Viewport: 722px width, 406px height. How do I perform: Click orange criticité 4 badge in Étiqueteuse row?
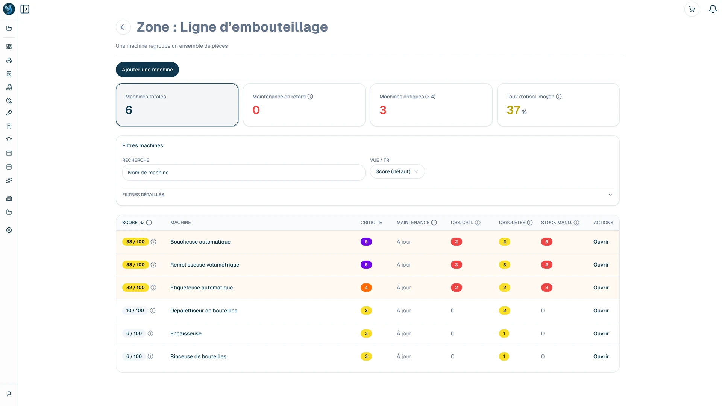(366, 288)
